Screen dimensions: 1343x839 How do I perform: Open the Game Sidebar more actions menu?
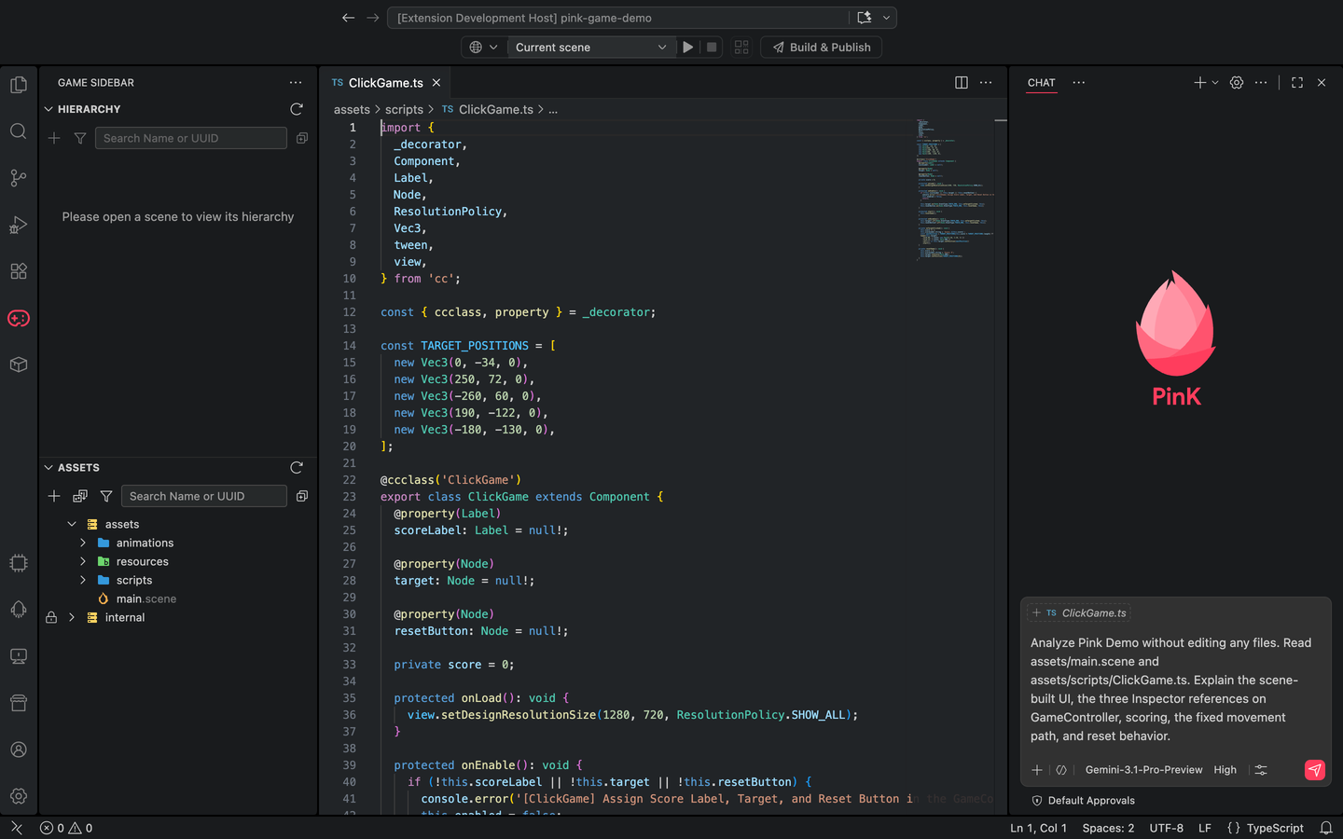[296, 83]
